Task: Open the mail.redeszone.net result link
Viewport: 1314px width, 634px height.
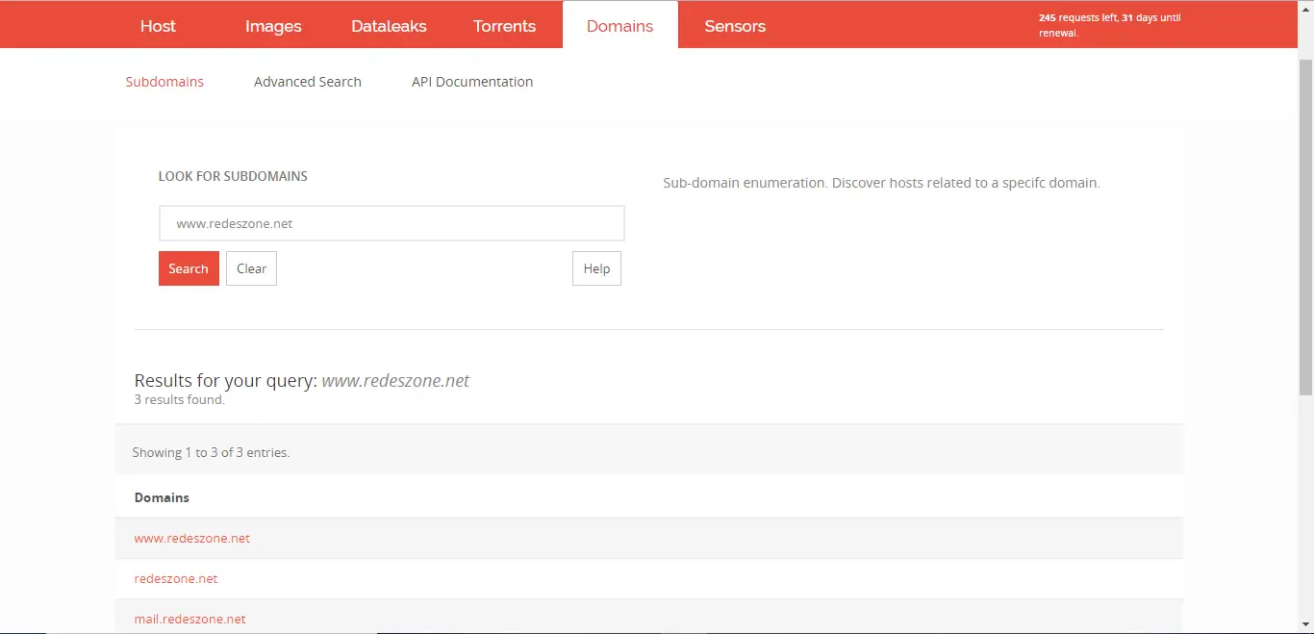Action: [190, 619]
